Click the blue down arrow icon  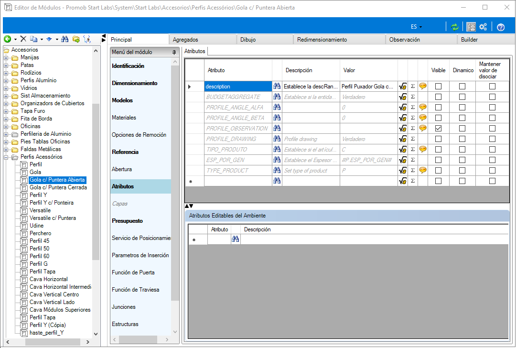click(x=49, y=39)
